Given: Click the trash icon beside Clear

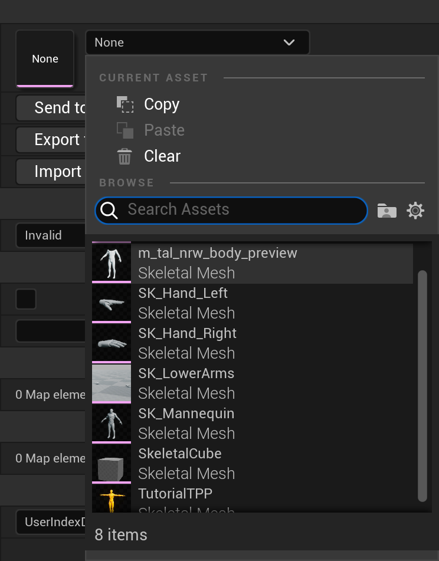Looking at the screenshot, I should pos(125,156).
